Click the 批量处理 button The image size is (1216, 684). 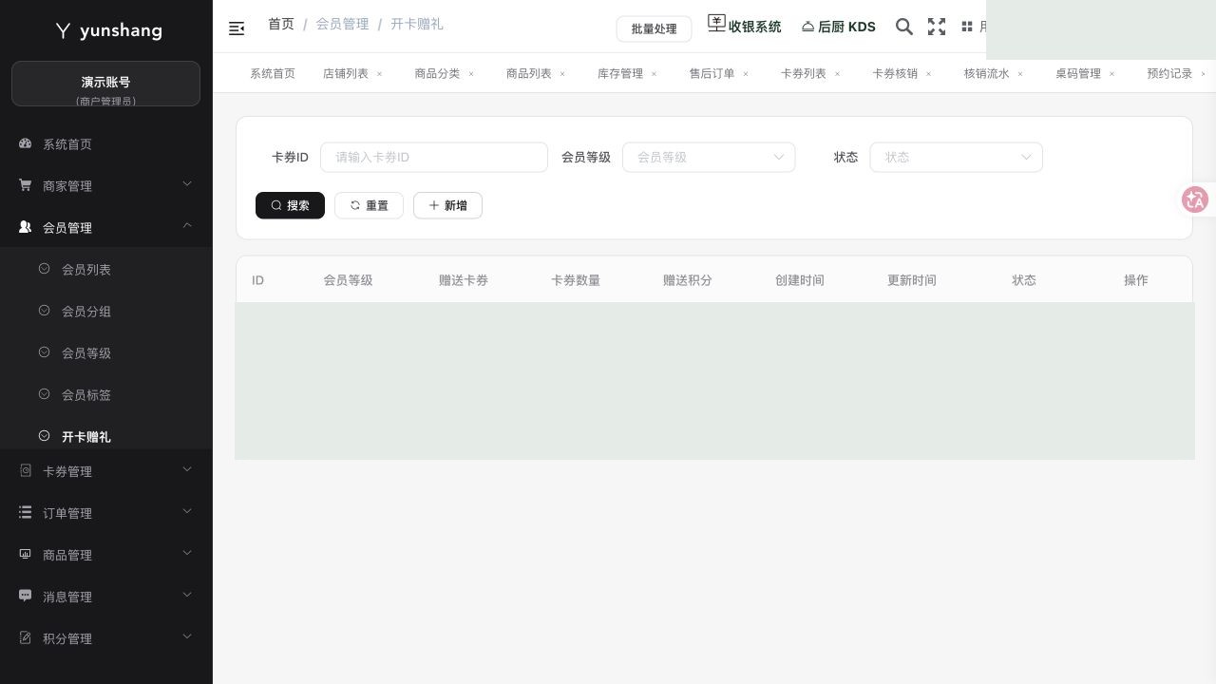pos(654,28)
